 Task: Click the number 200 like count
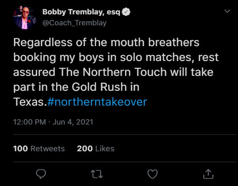click(x=85, y=148)
